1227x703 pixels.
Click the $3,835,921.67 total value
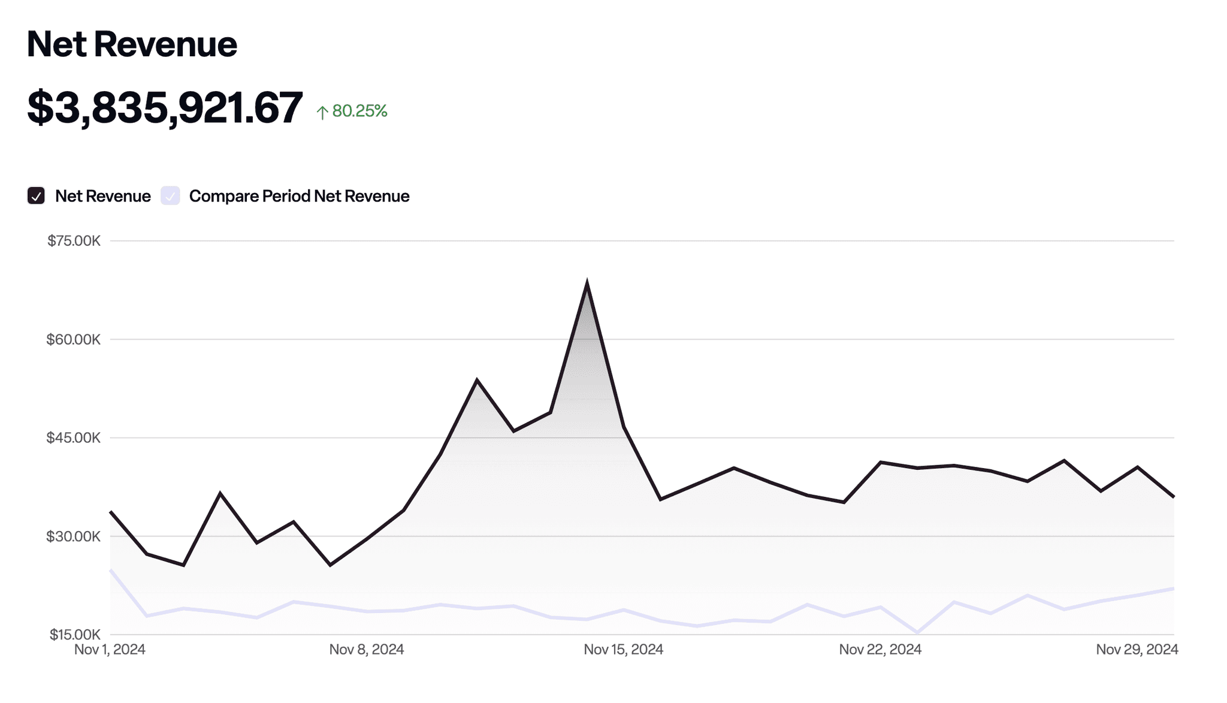[x=165, y=108]
